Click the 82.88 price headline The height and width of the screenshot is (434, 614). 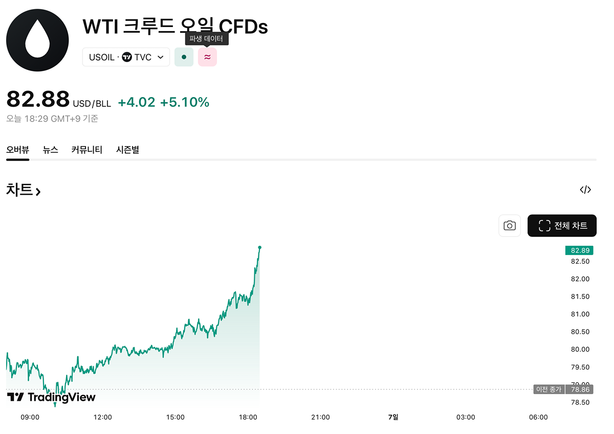click(x=38, y=99)
